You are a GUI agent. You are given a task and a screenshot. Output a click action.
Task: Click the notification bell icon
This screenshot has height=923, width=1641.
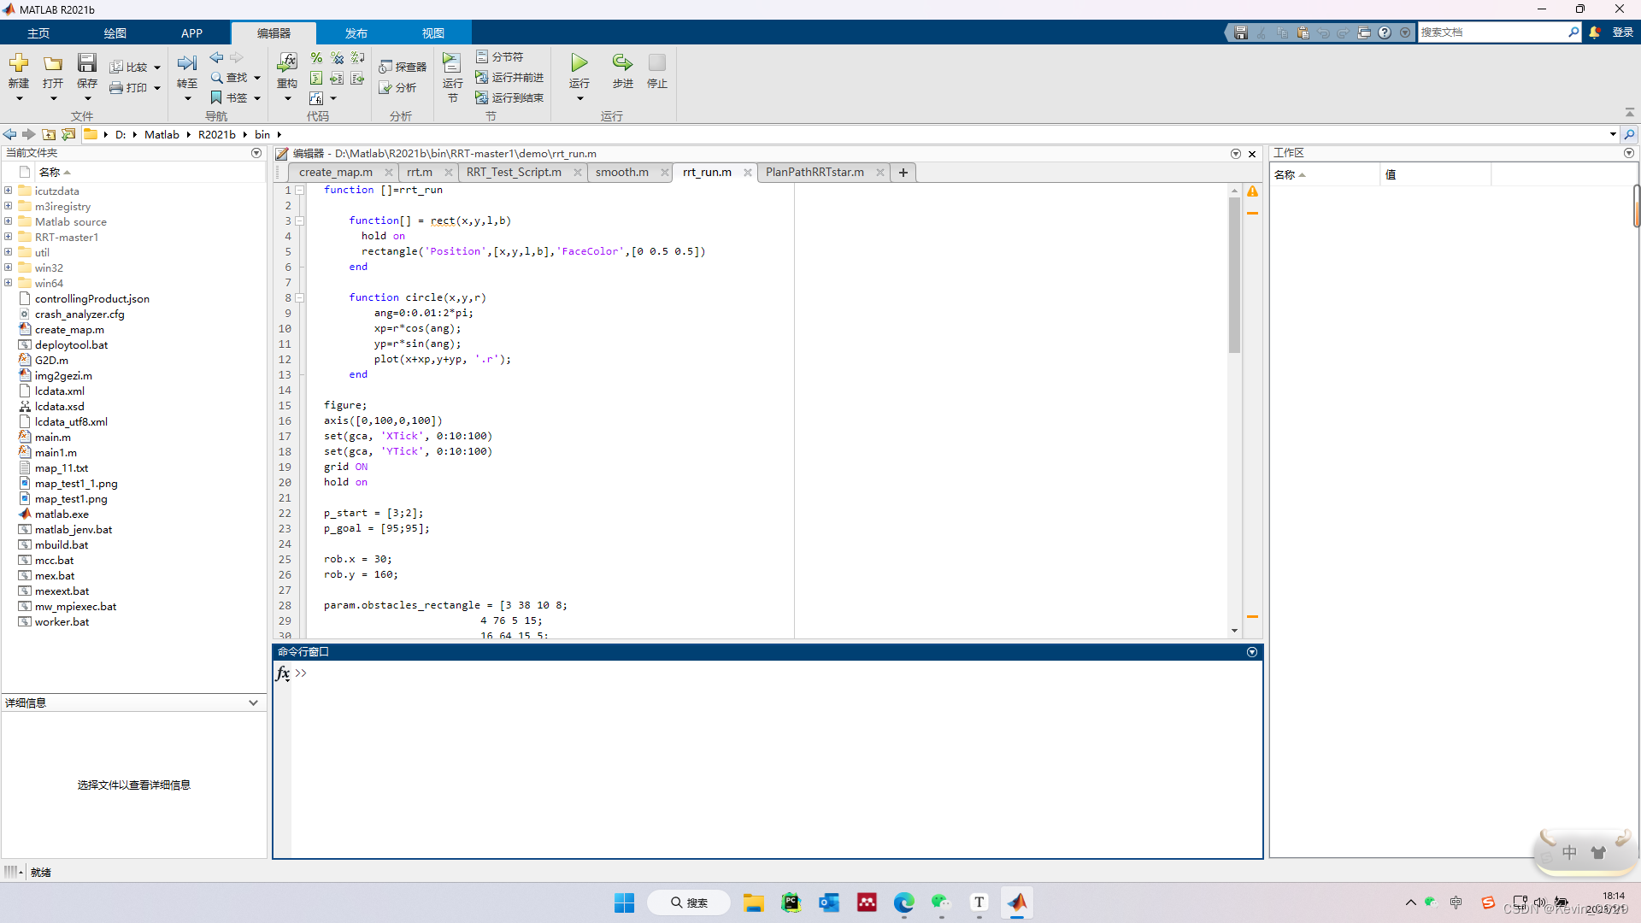point(1595,32)
